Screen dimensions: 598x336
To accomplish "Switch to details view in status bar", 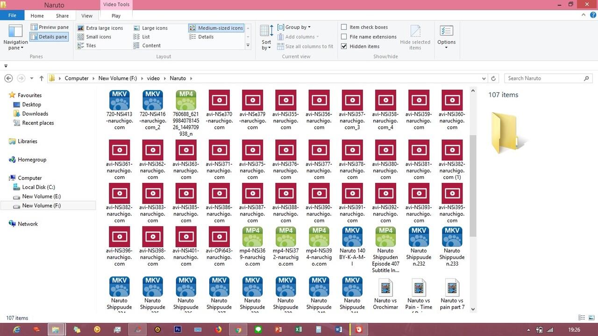I will pyautogui.click(x=582, y=318).
